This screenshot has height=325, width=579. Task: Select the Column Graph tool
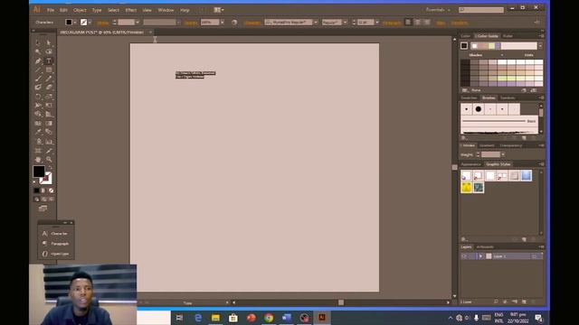pyautogui.click(x=49, y=142)
